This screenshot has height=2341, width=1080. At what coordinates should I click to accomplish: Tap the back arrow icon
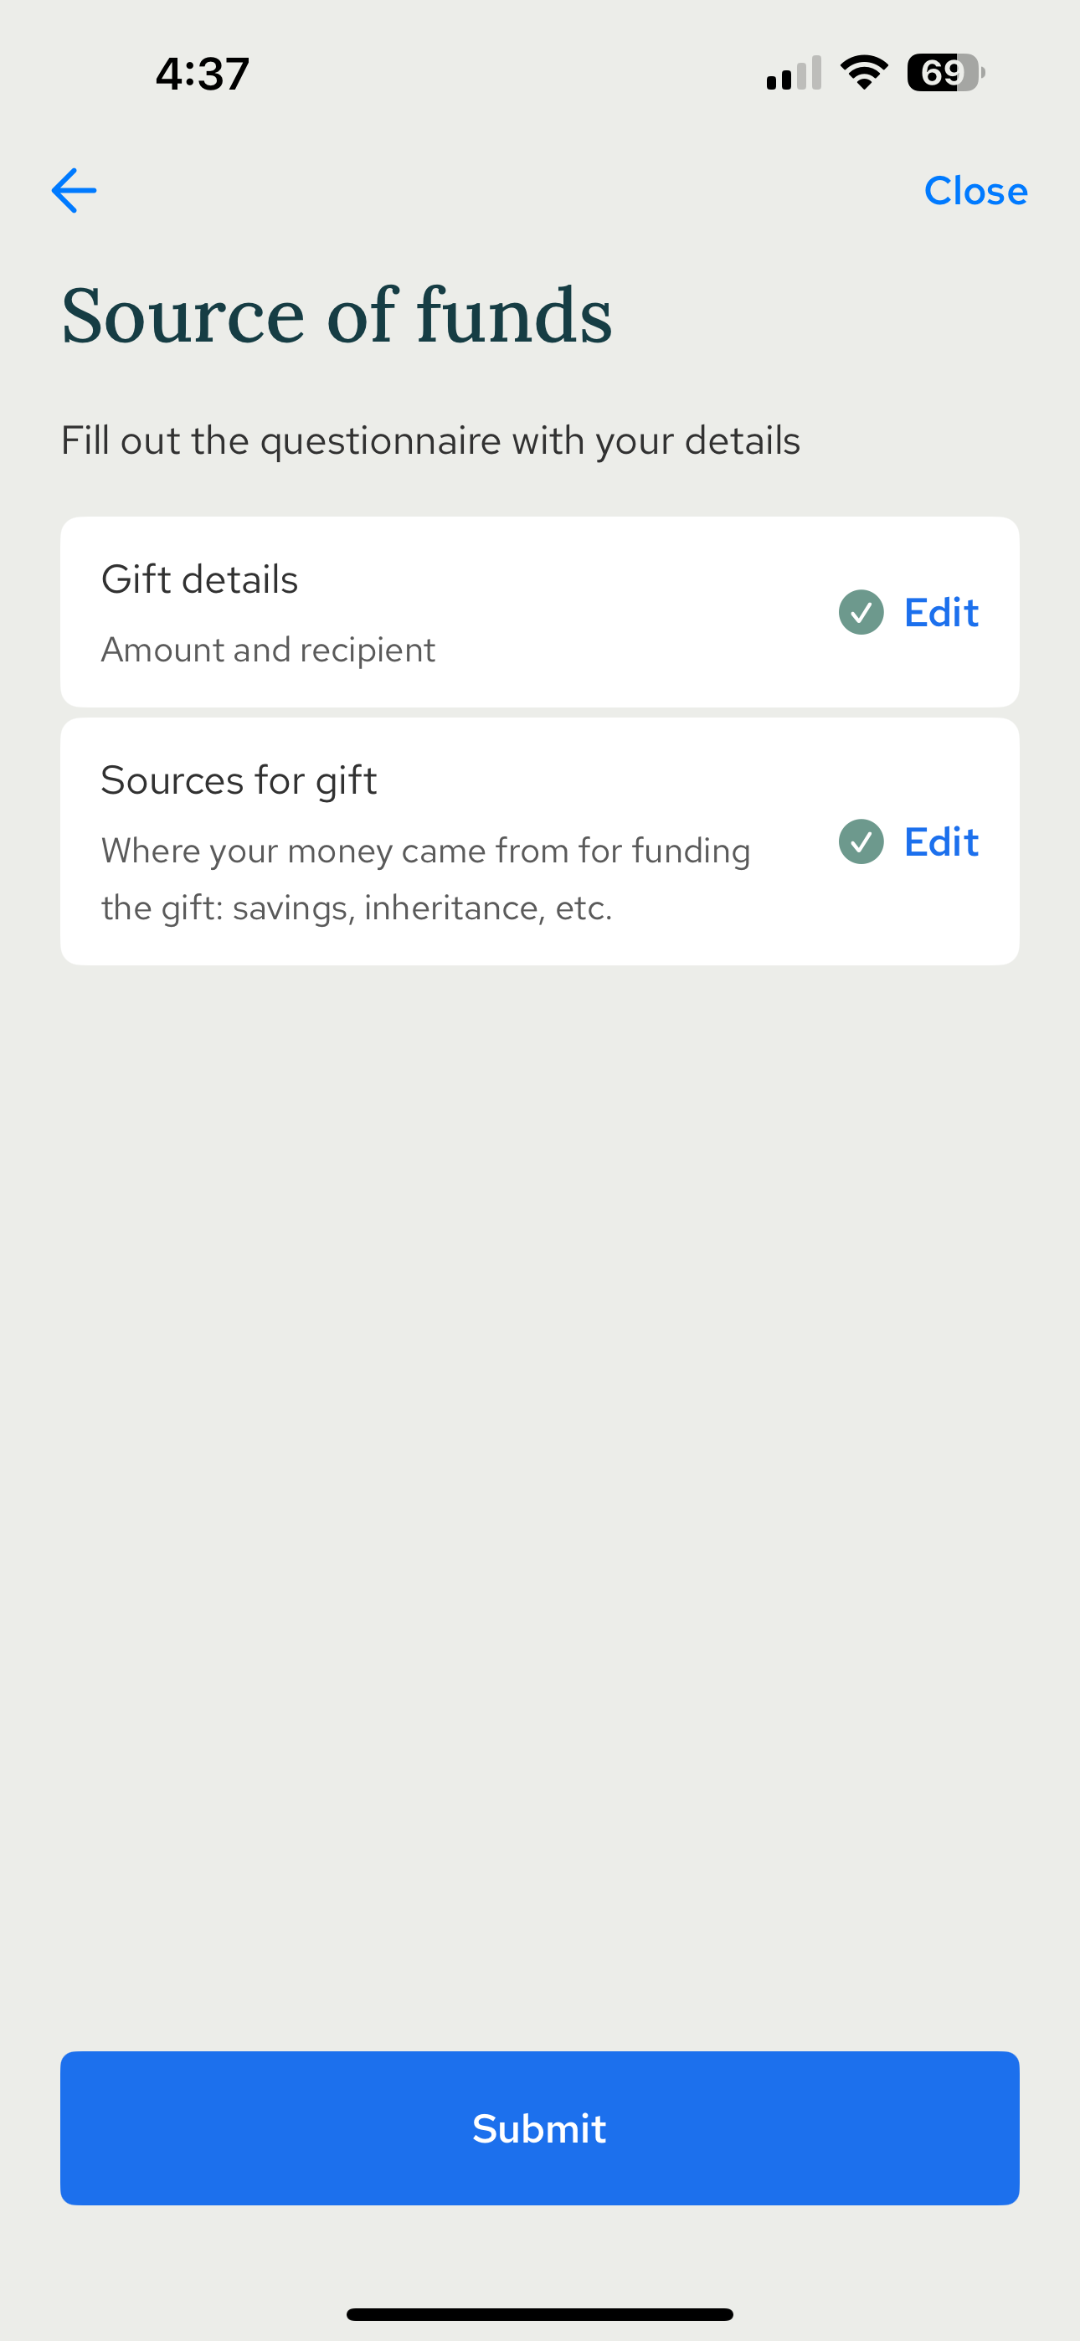[74, 191]
